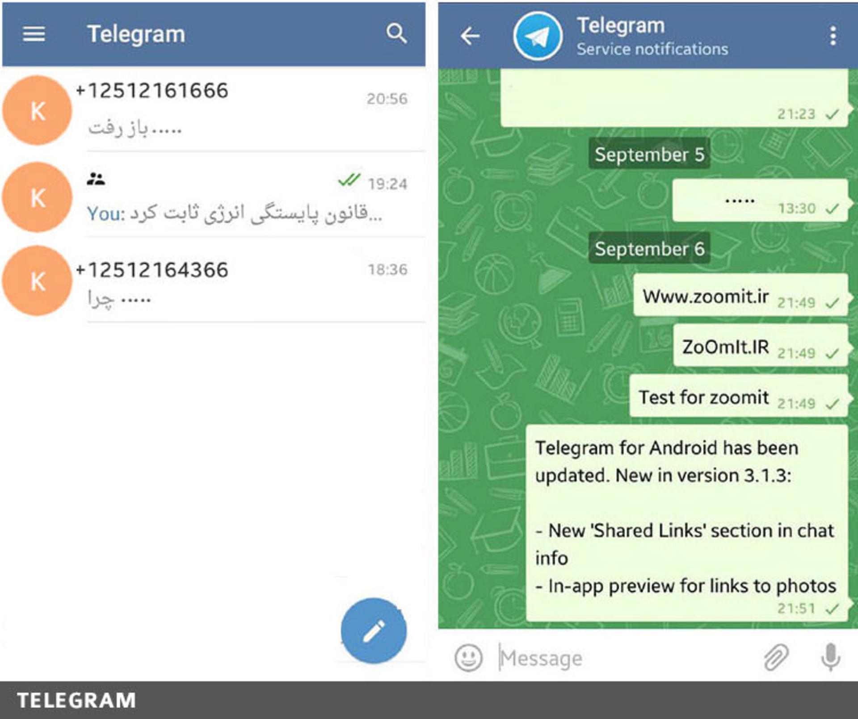This screenshot has width=858, height=719.
Task: Go back using the arrow icon
Action: click(x=470, y=36)
